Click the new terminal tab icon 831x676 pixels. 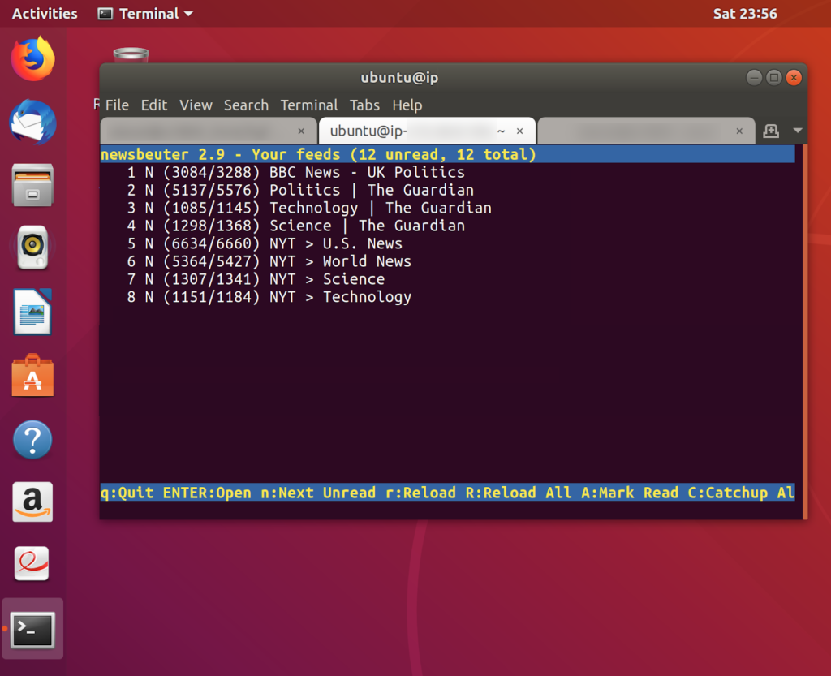(x=771, y=131)
